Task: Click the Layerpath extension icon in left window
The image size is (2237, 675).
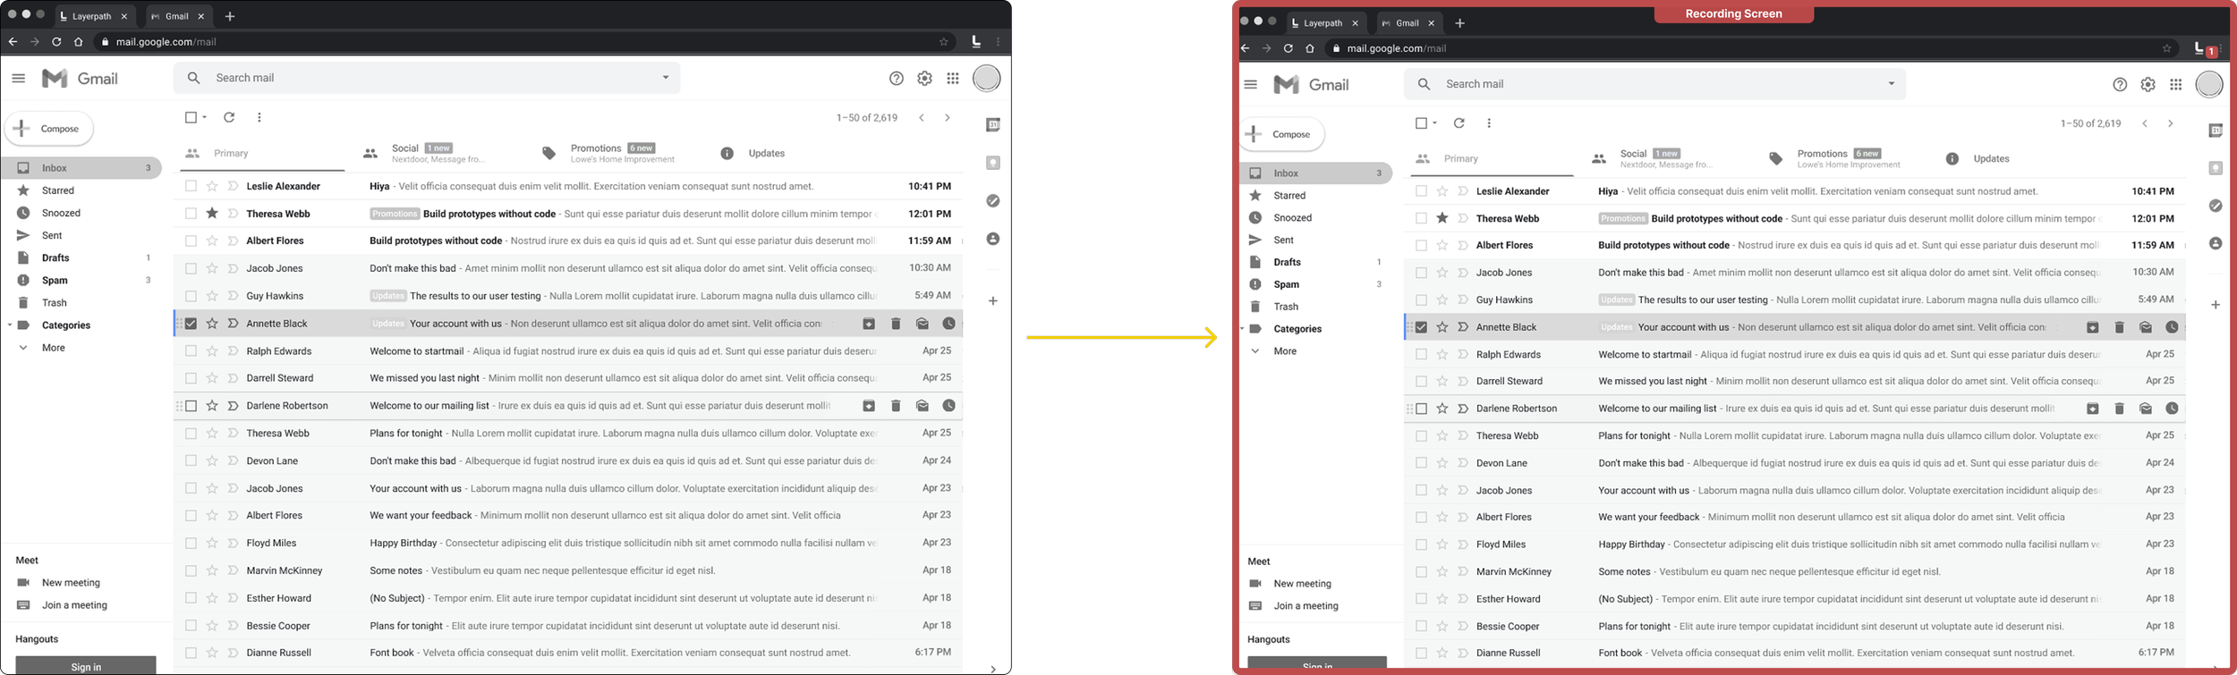Action: coord(976,41)
